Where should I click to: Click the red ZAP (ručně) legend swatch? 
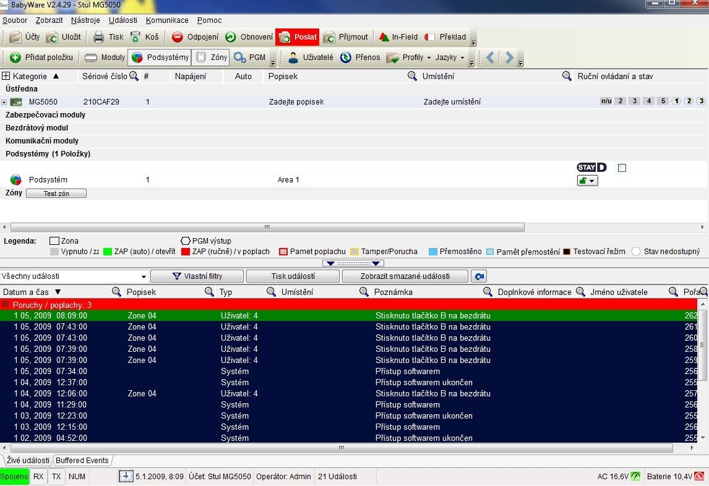(x=184, y=252)
